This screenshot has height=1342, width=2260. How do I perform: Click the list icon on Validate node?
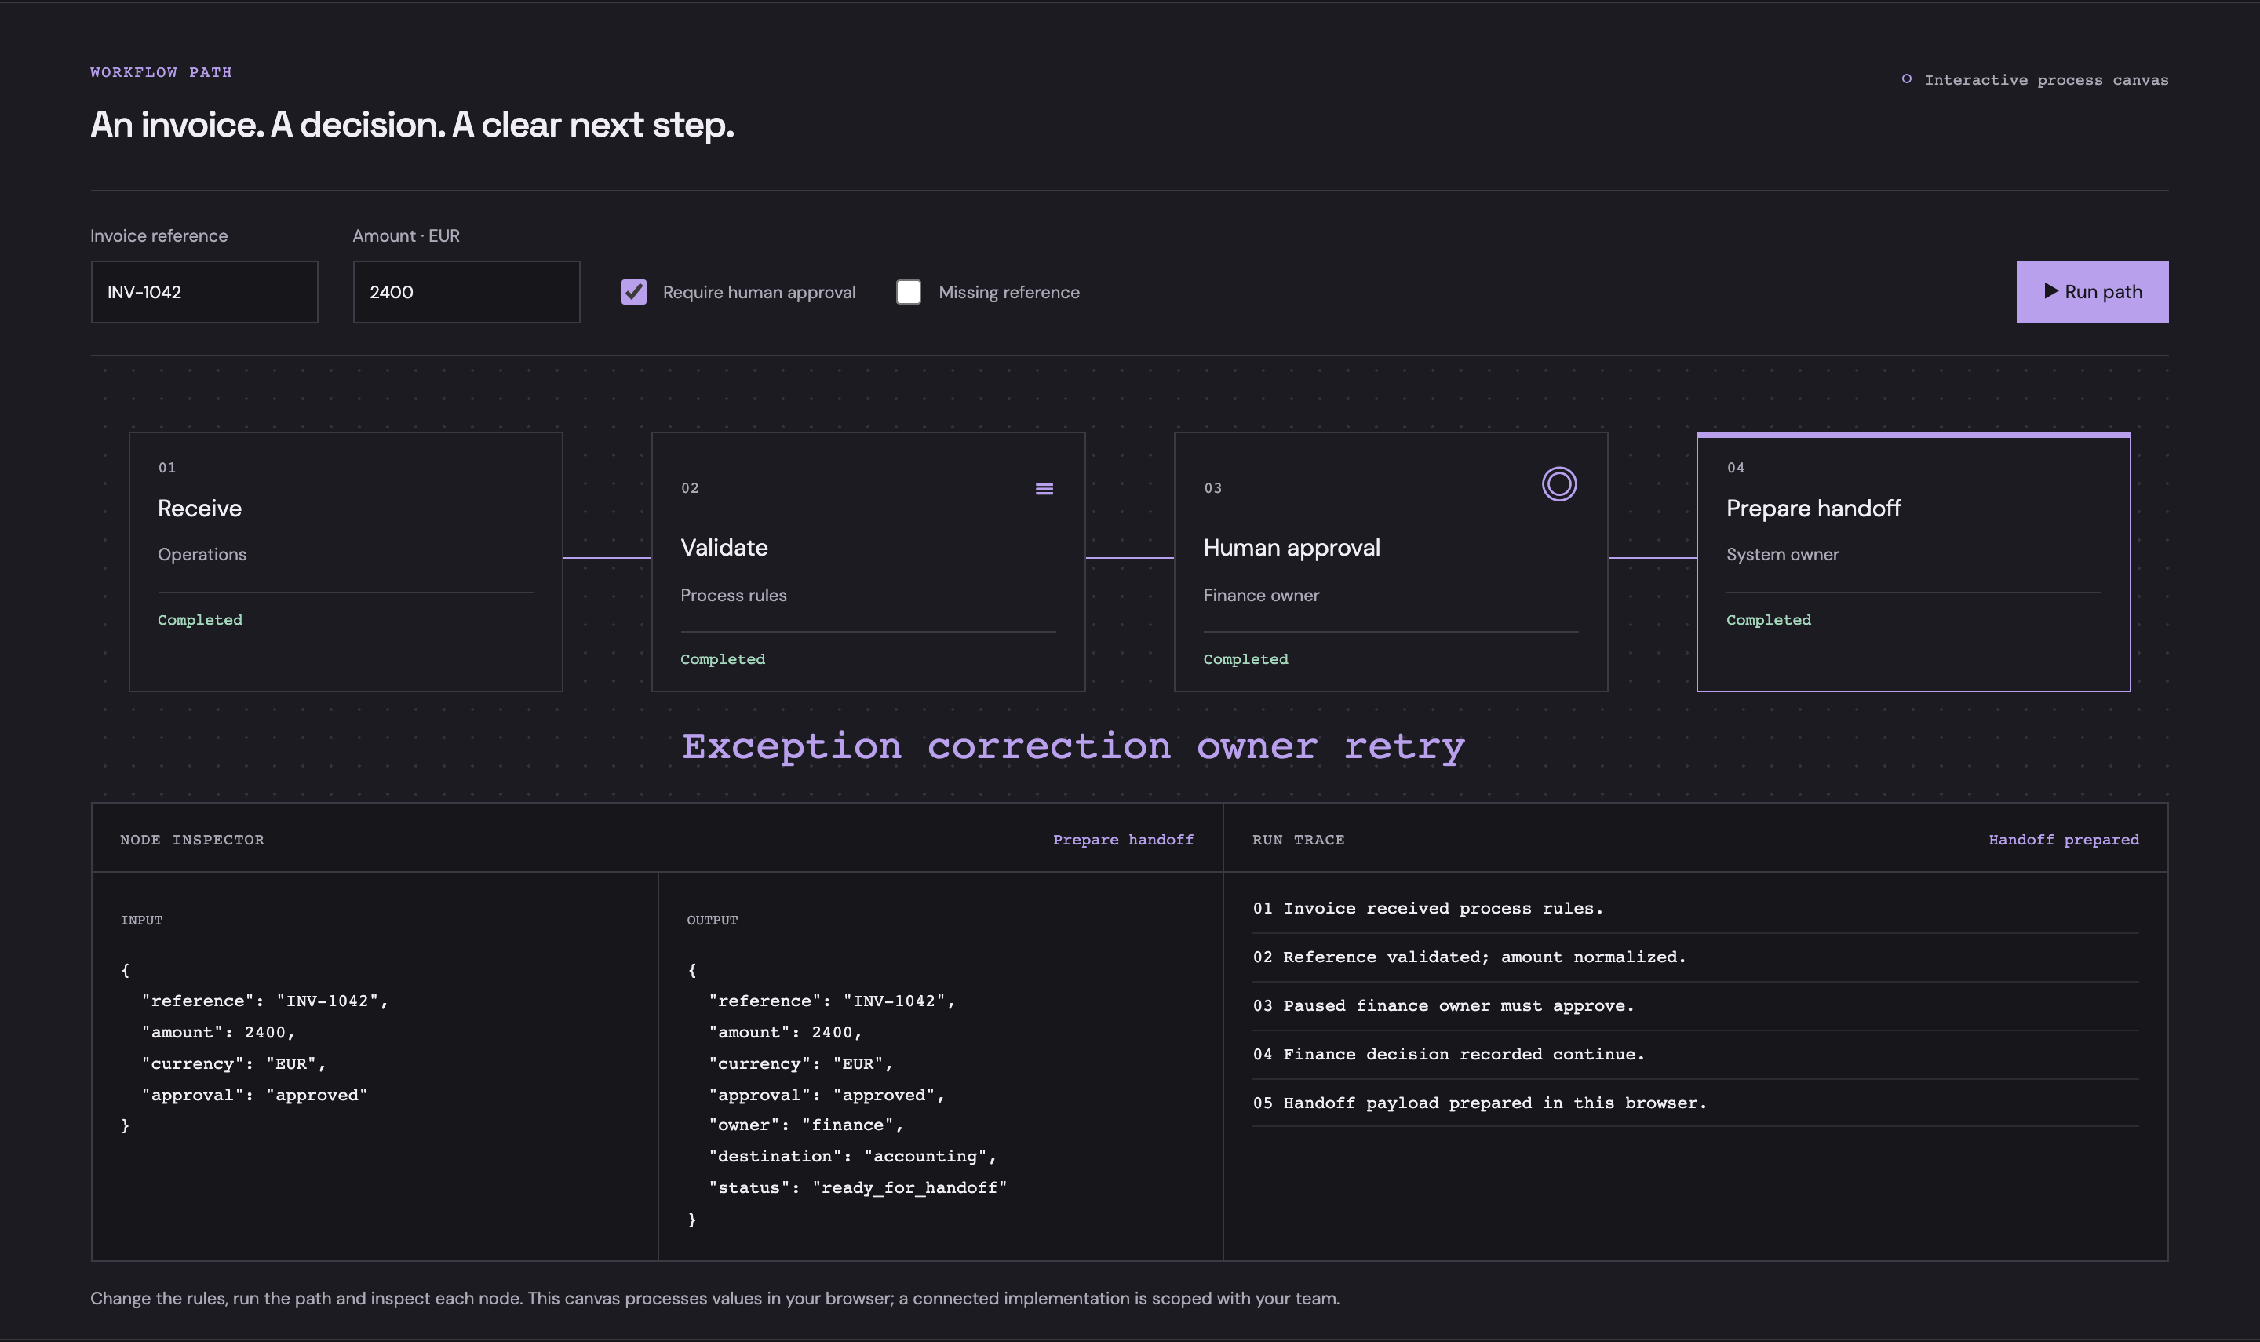tap(1044, 489)
